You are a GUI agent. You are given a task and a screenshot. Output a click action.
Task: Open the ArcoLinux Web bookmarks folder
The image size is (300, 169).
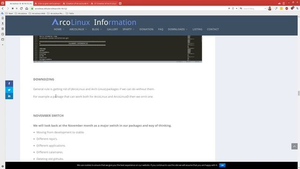37,14
